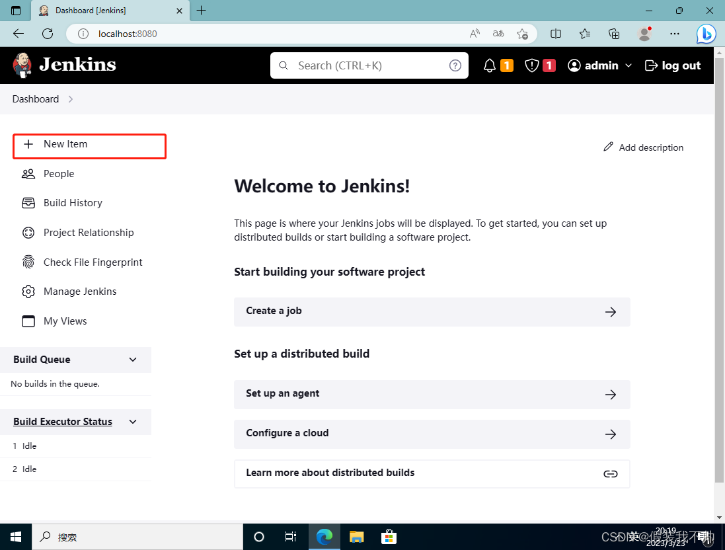
Task: Click the Project Relationship icon
Action: coord(28,232)
